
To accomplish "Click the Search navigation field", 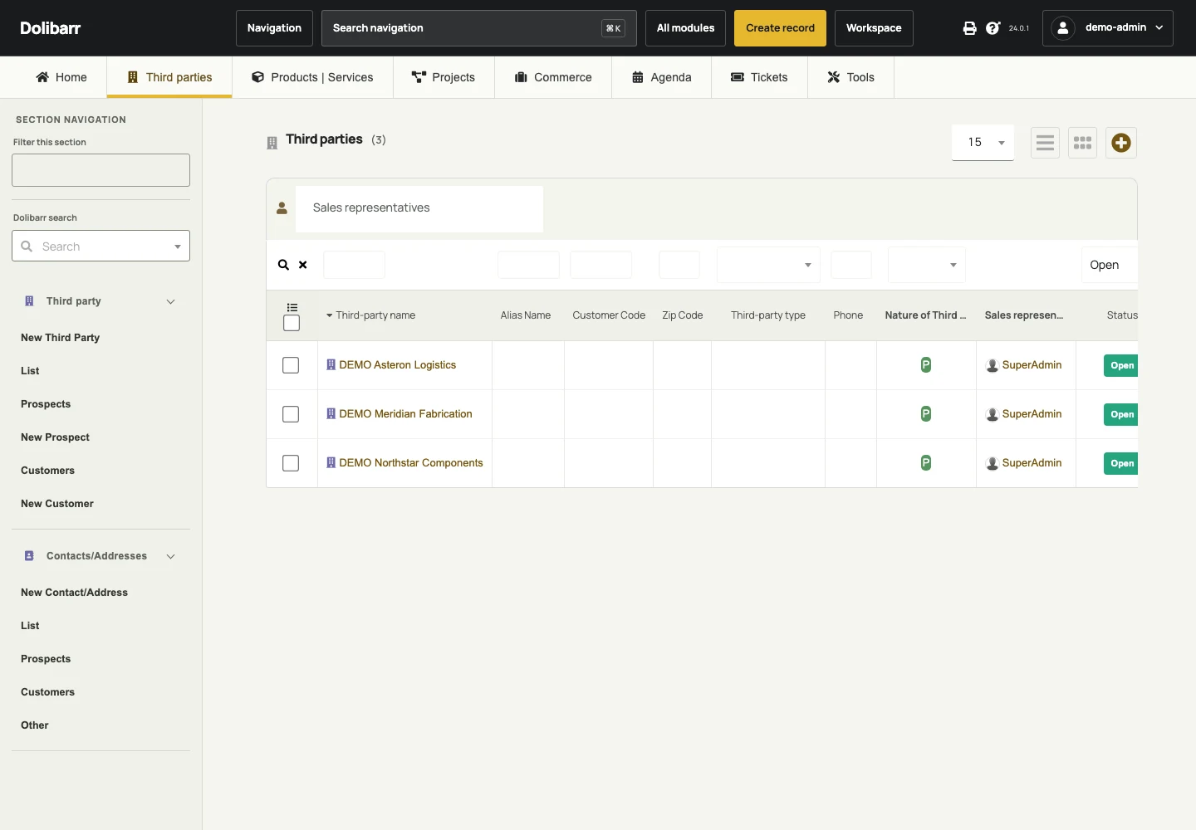I will click(x=478, y=28).
